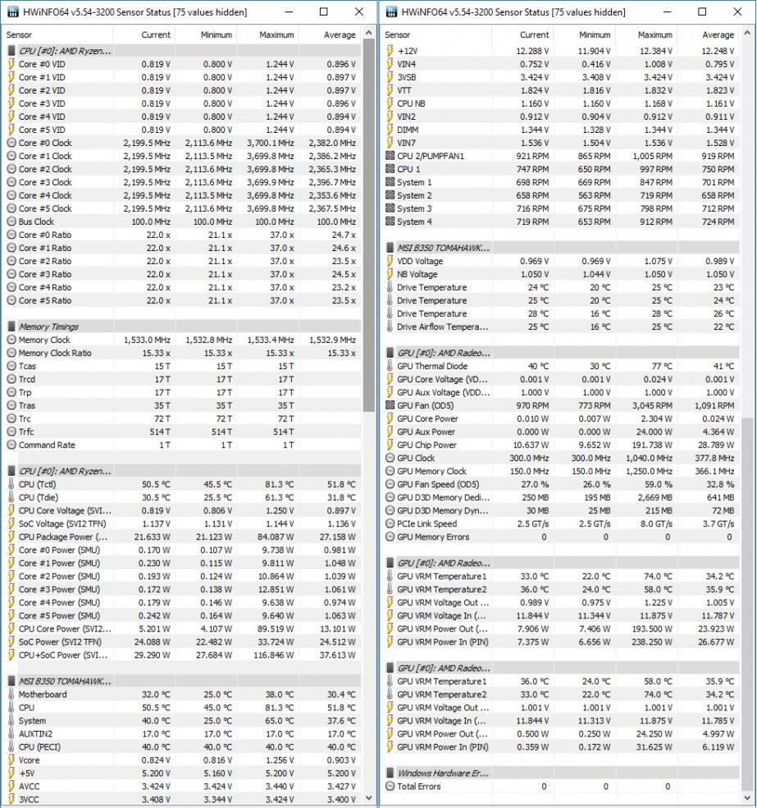Click the Minimum column header in right window
The image size is (757, 808).
click(x=594, y=34)
